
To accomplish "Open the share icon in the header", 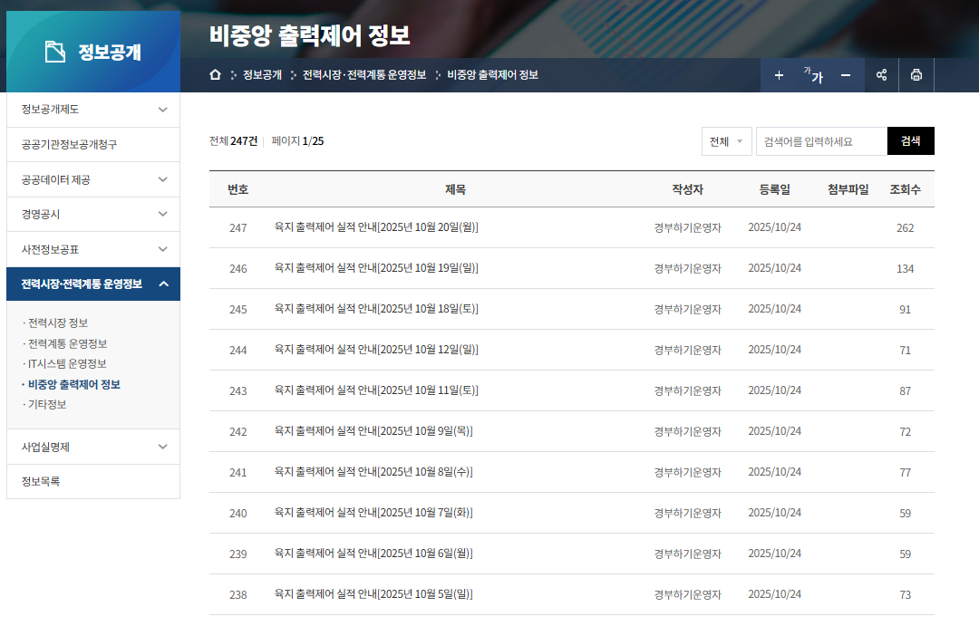I will point(881,75).
